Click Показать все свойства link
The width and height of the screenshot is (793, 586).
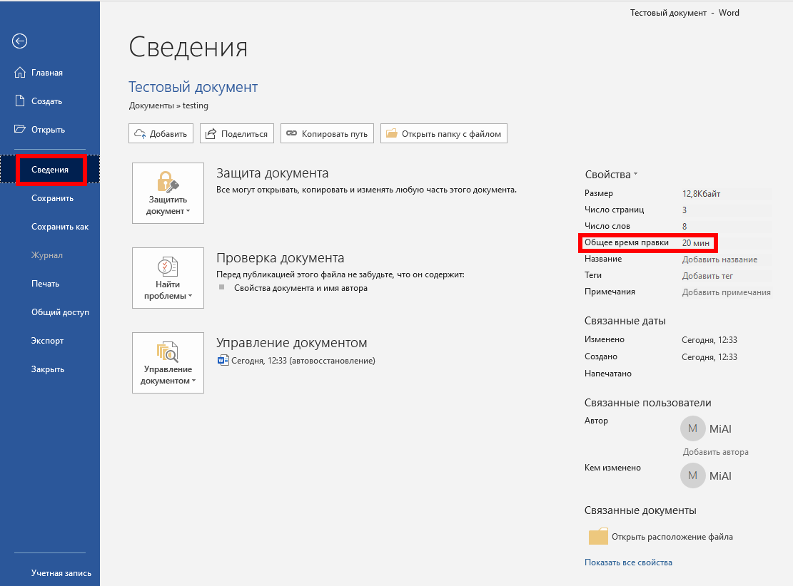(628, 562)
